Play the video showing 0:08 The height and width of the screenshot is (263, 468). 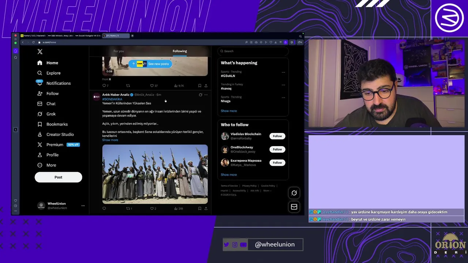[x=155, y=66]
